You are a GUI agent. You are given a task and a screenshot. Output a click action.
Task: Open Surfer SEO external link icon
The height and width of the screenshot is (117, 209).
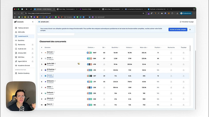click(55, 64)
